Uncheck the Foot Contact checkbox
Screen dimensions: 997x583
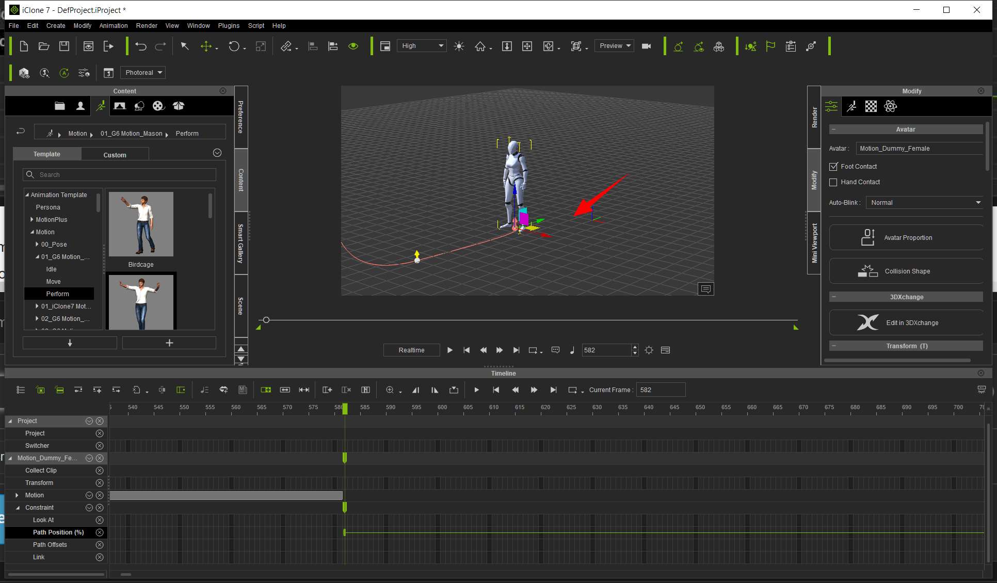click(x=833, y=167)
